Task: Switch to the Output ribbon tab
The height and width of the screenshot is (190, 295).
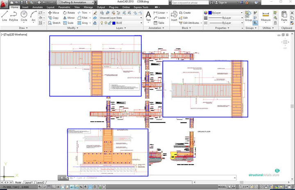Action: [x=101, y=7]
